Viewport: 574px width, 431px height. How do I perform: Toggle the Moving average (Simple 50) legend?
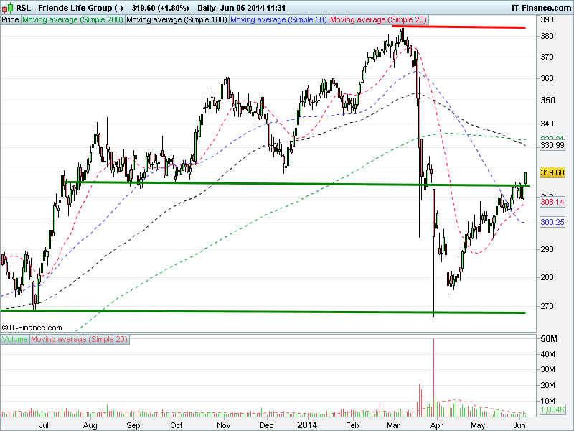(x=278, y=19)
